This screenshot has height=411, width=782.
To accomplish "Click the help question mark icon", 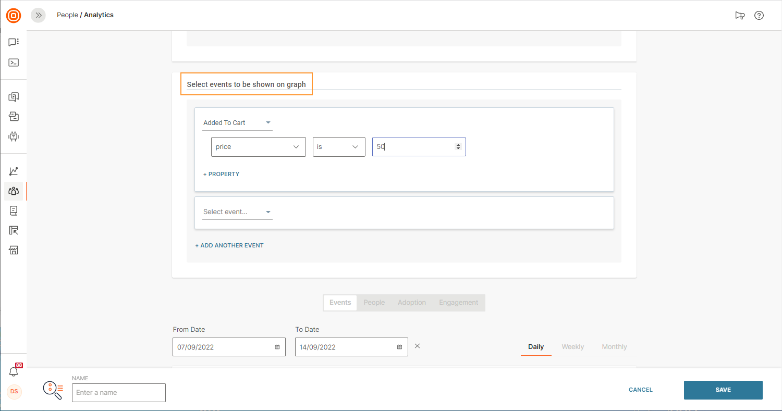I will pyautogui.click(x=759, y=15).
